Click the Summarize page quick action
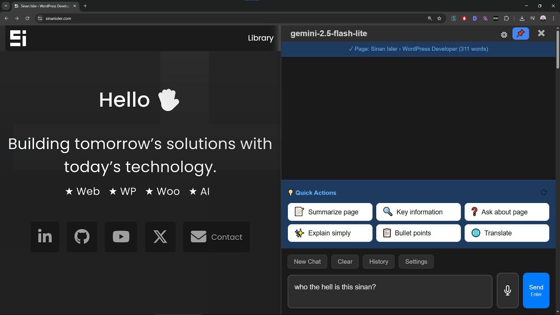This screenshot has height=315, width=560. point(330,212)
